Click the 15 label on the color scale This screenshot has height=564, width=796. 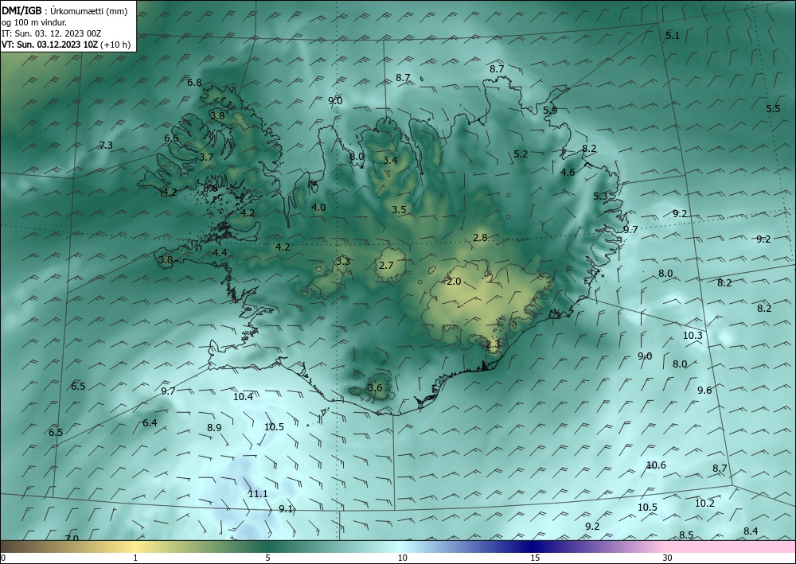(535, 558)
